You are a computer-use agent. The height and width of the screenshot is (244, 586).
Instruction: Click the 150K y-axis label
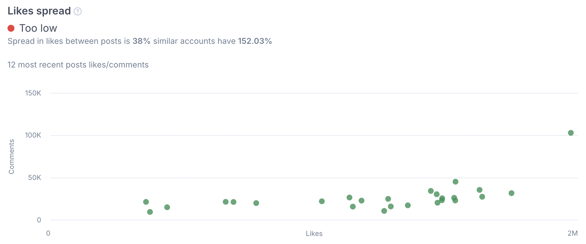click(33, 93)
